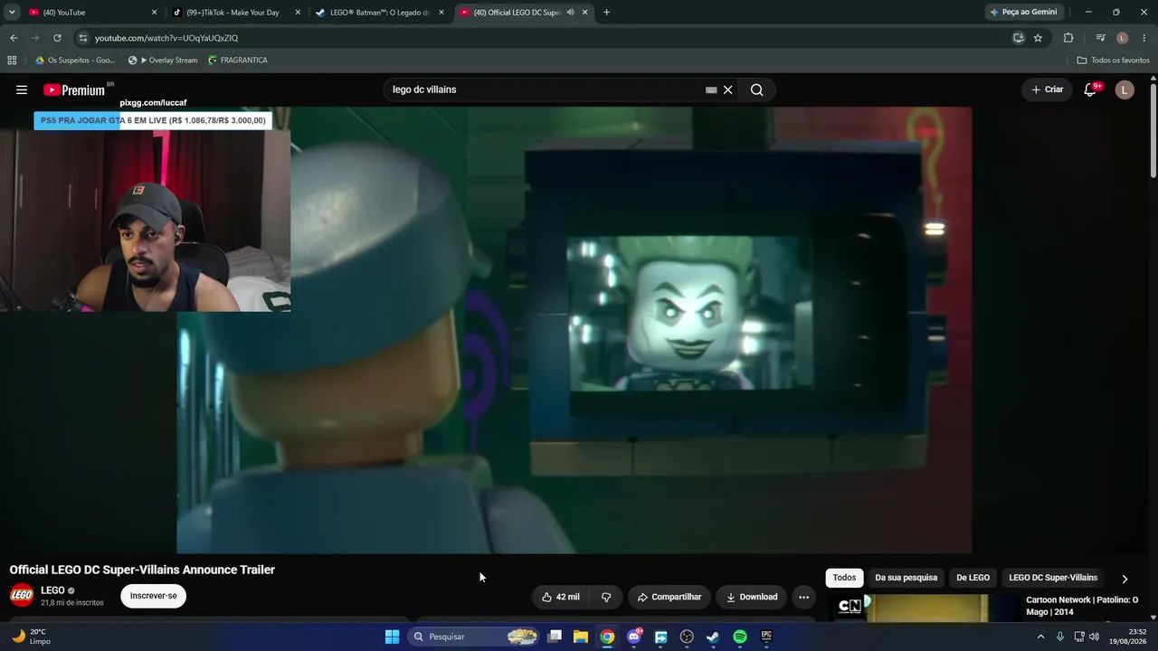Select the 'LEGO DC Super-Villains' filter chip

coord(1053,578)
